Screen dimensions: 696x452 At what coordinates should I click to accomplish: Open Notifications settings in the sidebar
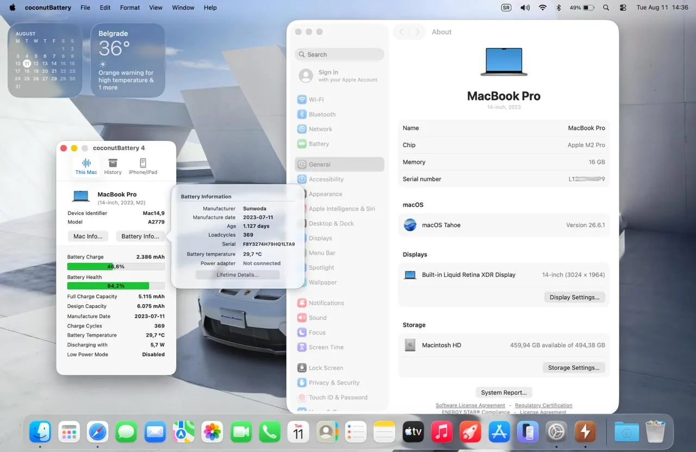339,303
